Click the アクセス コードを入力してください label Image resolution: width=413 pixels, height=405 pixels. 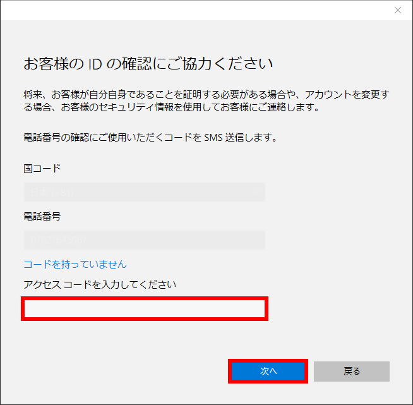click(x=100, y=285)
